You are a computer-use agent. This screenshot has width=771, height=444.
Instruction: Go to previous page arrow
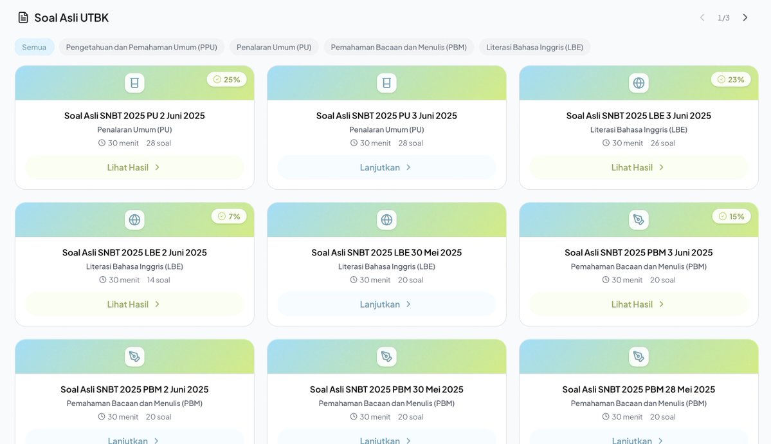[x=702, y=18]
